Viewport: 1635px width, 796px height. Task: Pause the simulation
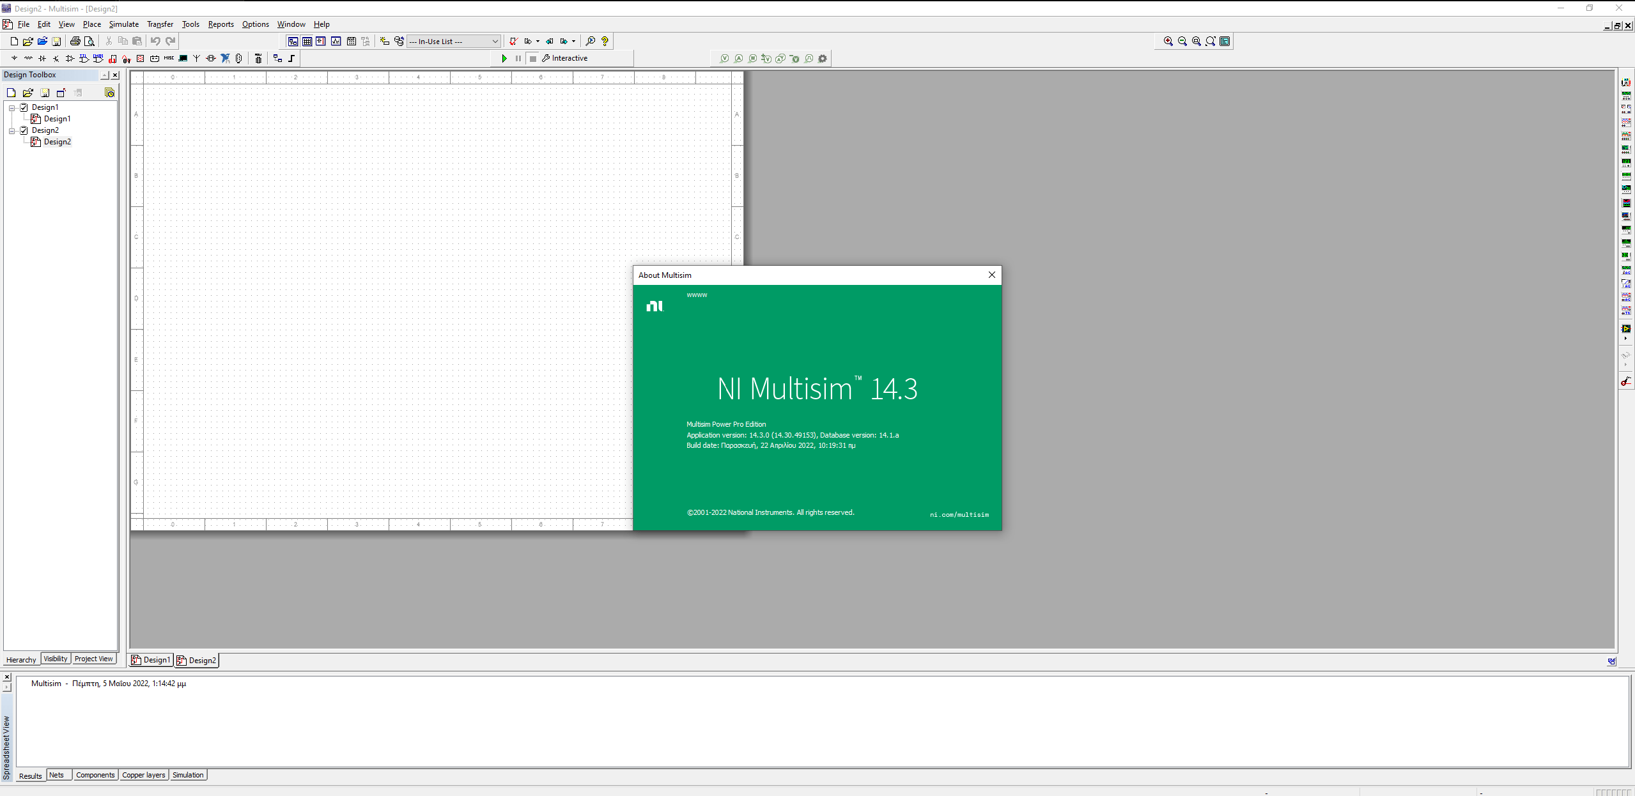coord(518,58)
